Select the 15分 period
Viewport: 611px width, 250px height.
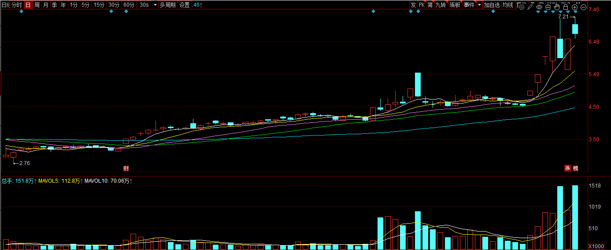coord(99,5)
